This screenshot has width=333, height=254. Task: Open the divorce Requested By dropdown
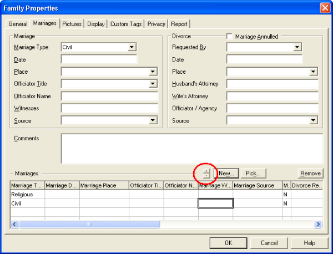[297, 48]
